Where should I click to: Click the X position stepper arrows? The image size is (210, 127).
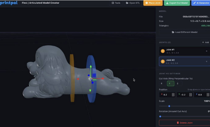click(x=173, y=95)
